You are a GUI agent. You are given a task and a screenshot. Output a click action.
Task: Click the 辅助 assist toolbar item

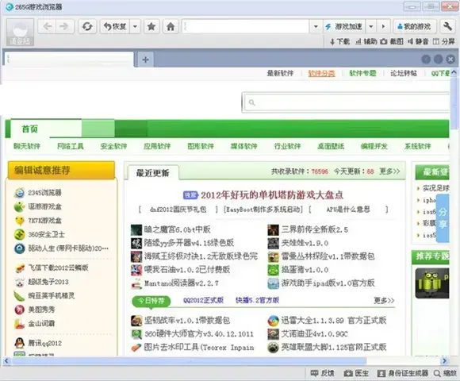click(366, 42)
